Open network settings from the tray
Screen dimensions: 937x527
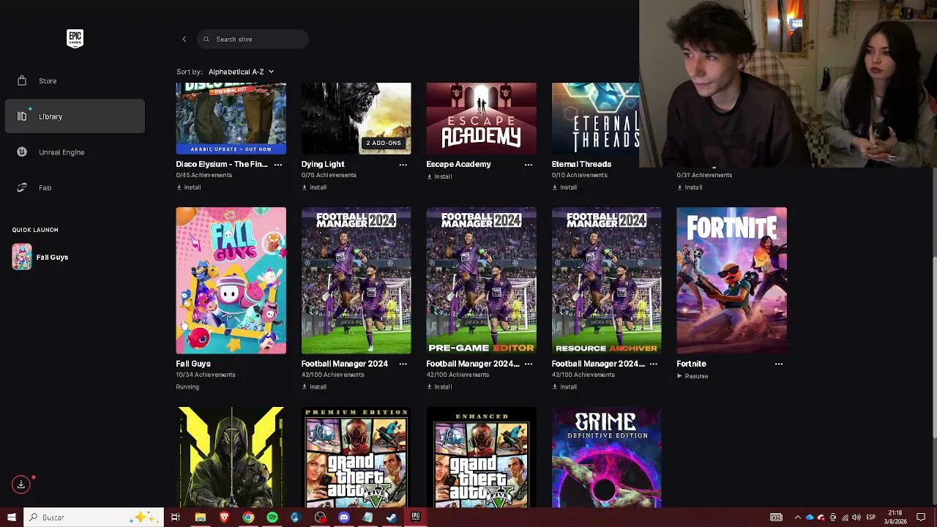point(844,517)
